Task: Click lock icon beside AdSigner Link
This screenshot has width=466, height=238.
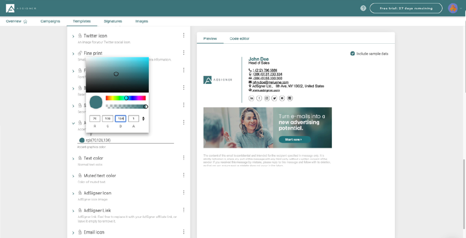Action: (80, 210)
